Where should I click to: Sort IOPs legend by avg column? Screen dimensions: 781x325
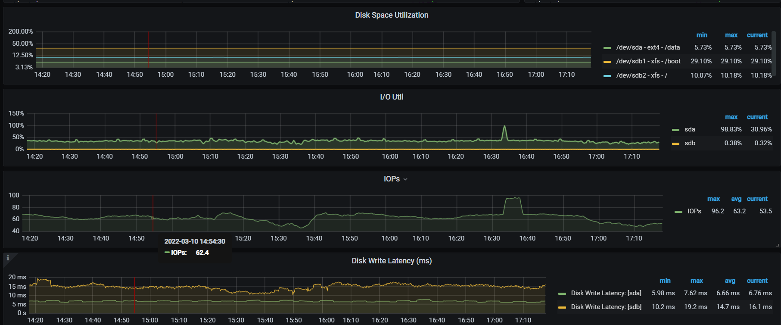(x=736, y=199)
